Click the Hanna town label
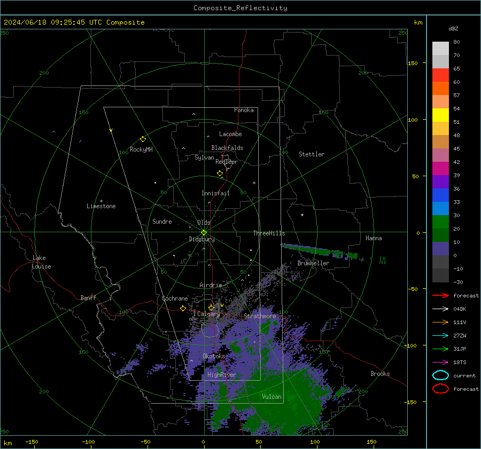The width and height of the screenshot is (481, 449). [x=374, y=238]
